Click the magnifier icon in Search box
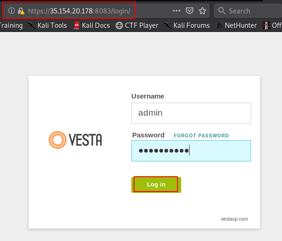Screen dimensions: 282x241 coord(221,11)
